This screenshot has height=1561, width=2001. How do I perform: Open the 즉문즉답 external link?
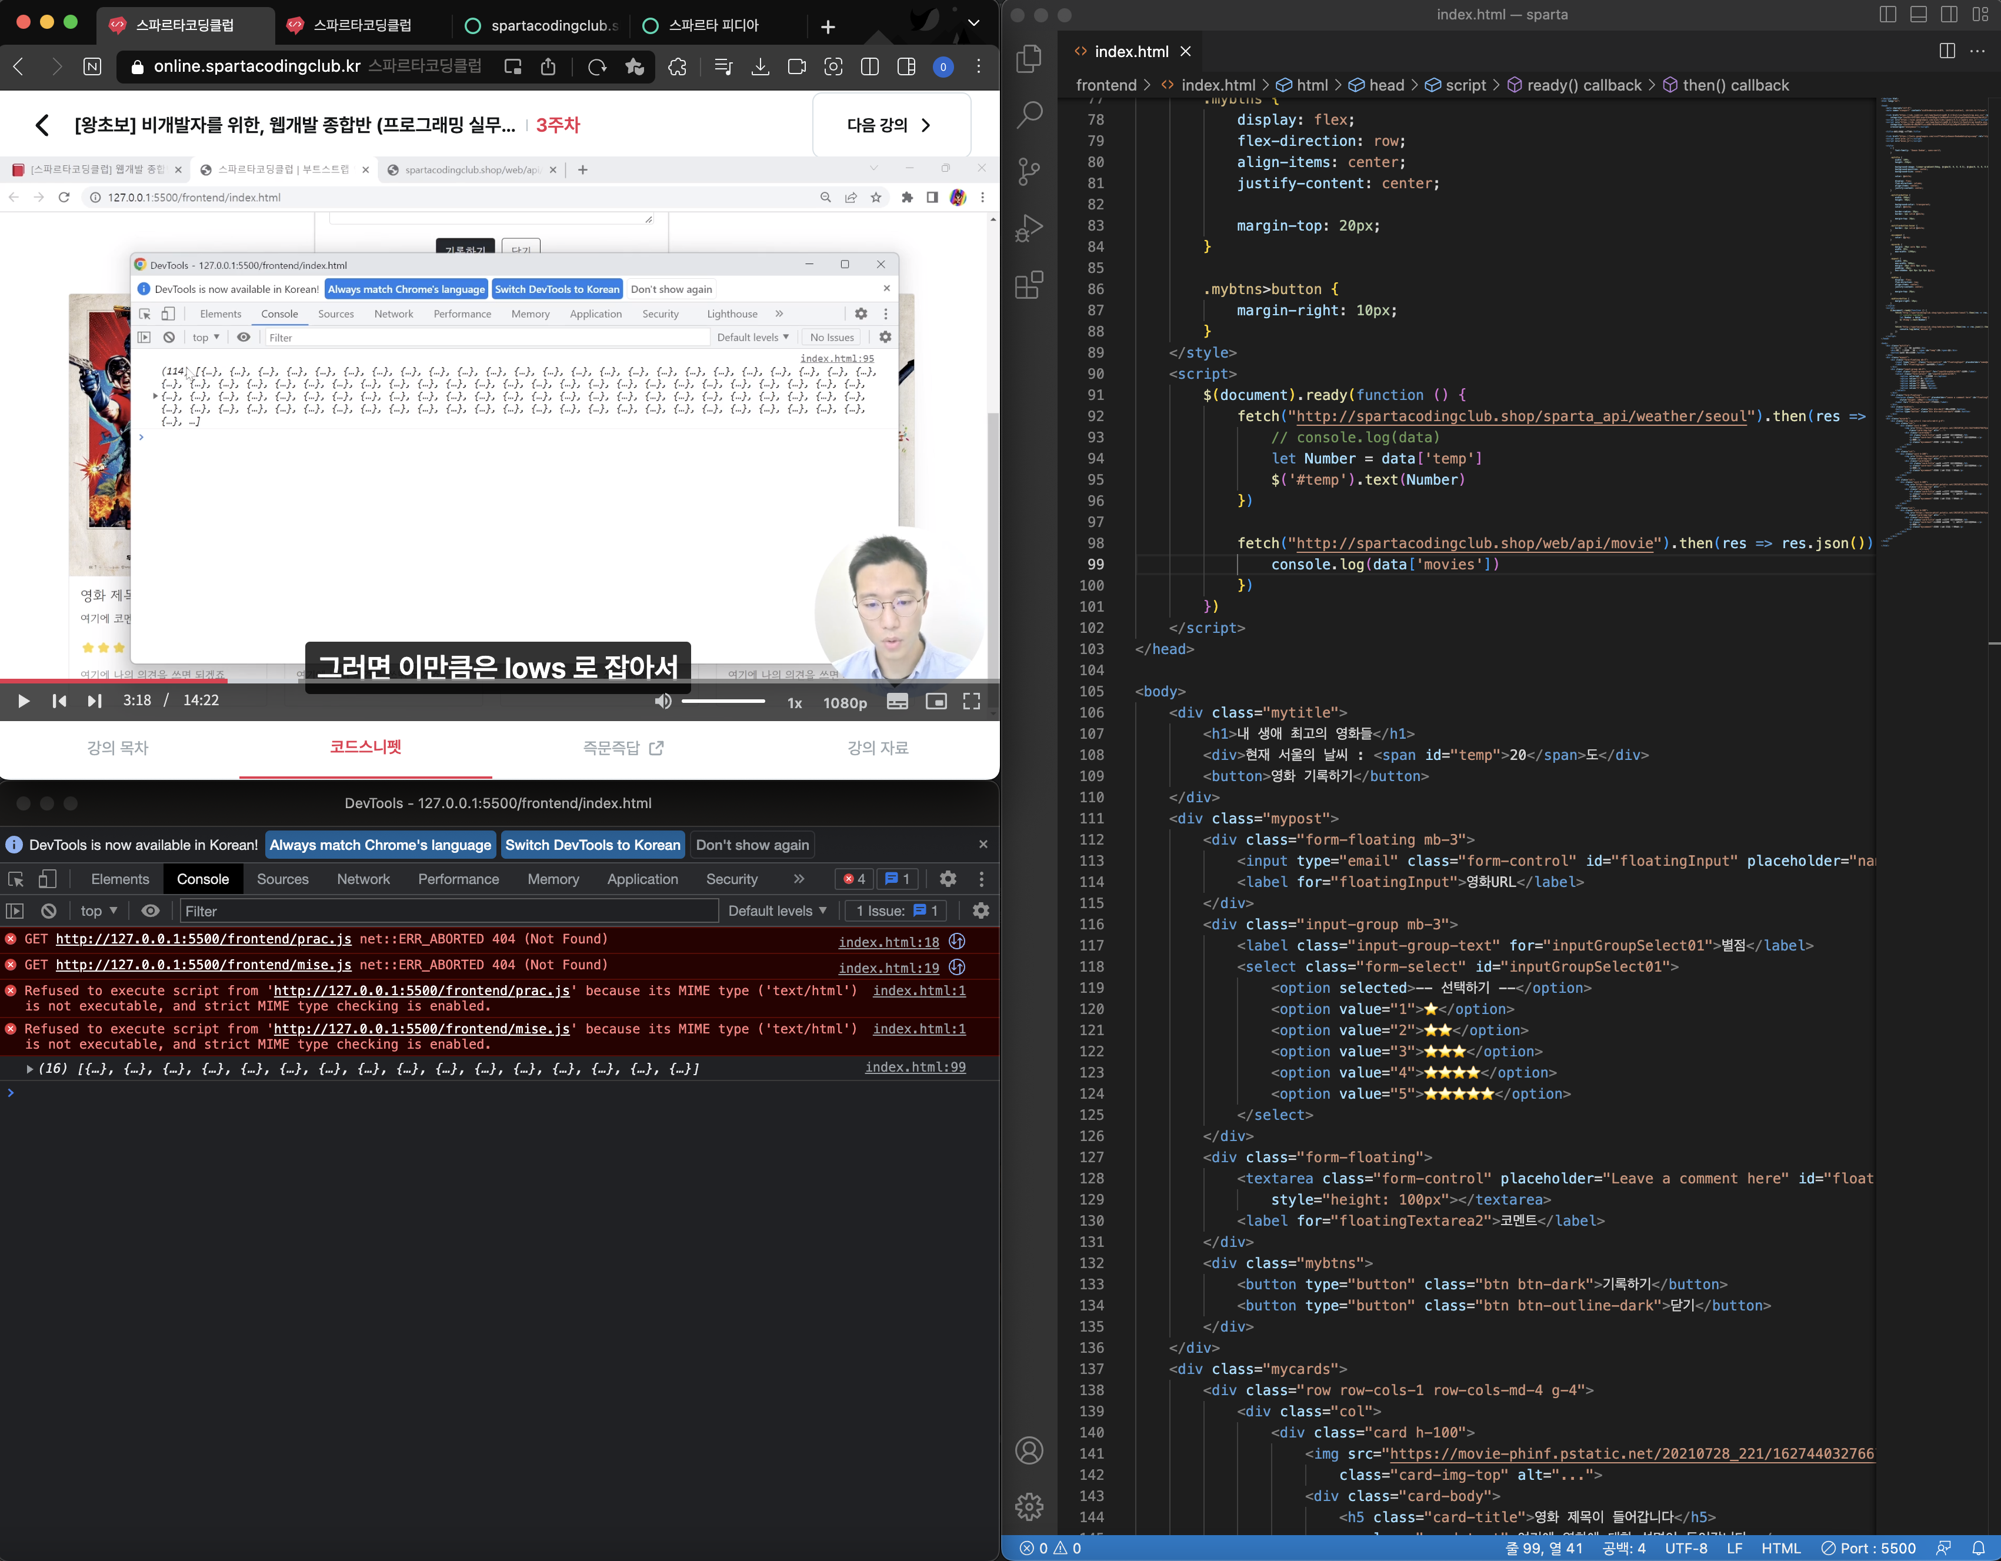click(x=623, y=748)
